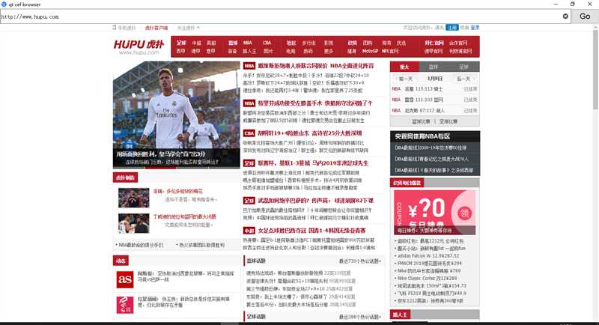Open the red 虎扑客户端 link in top bar
Image resolution: width=599 pixels, height=325 pixels.
point(156,28)
